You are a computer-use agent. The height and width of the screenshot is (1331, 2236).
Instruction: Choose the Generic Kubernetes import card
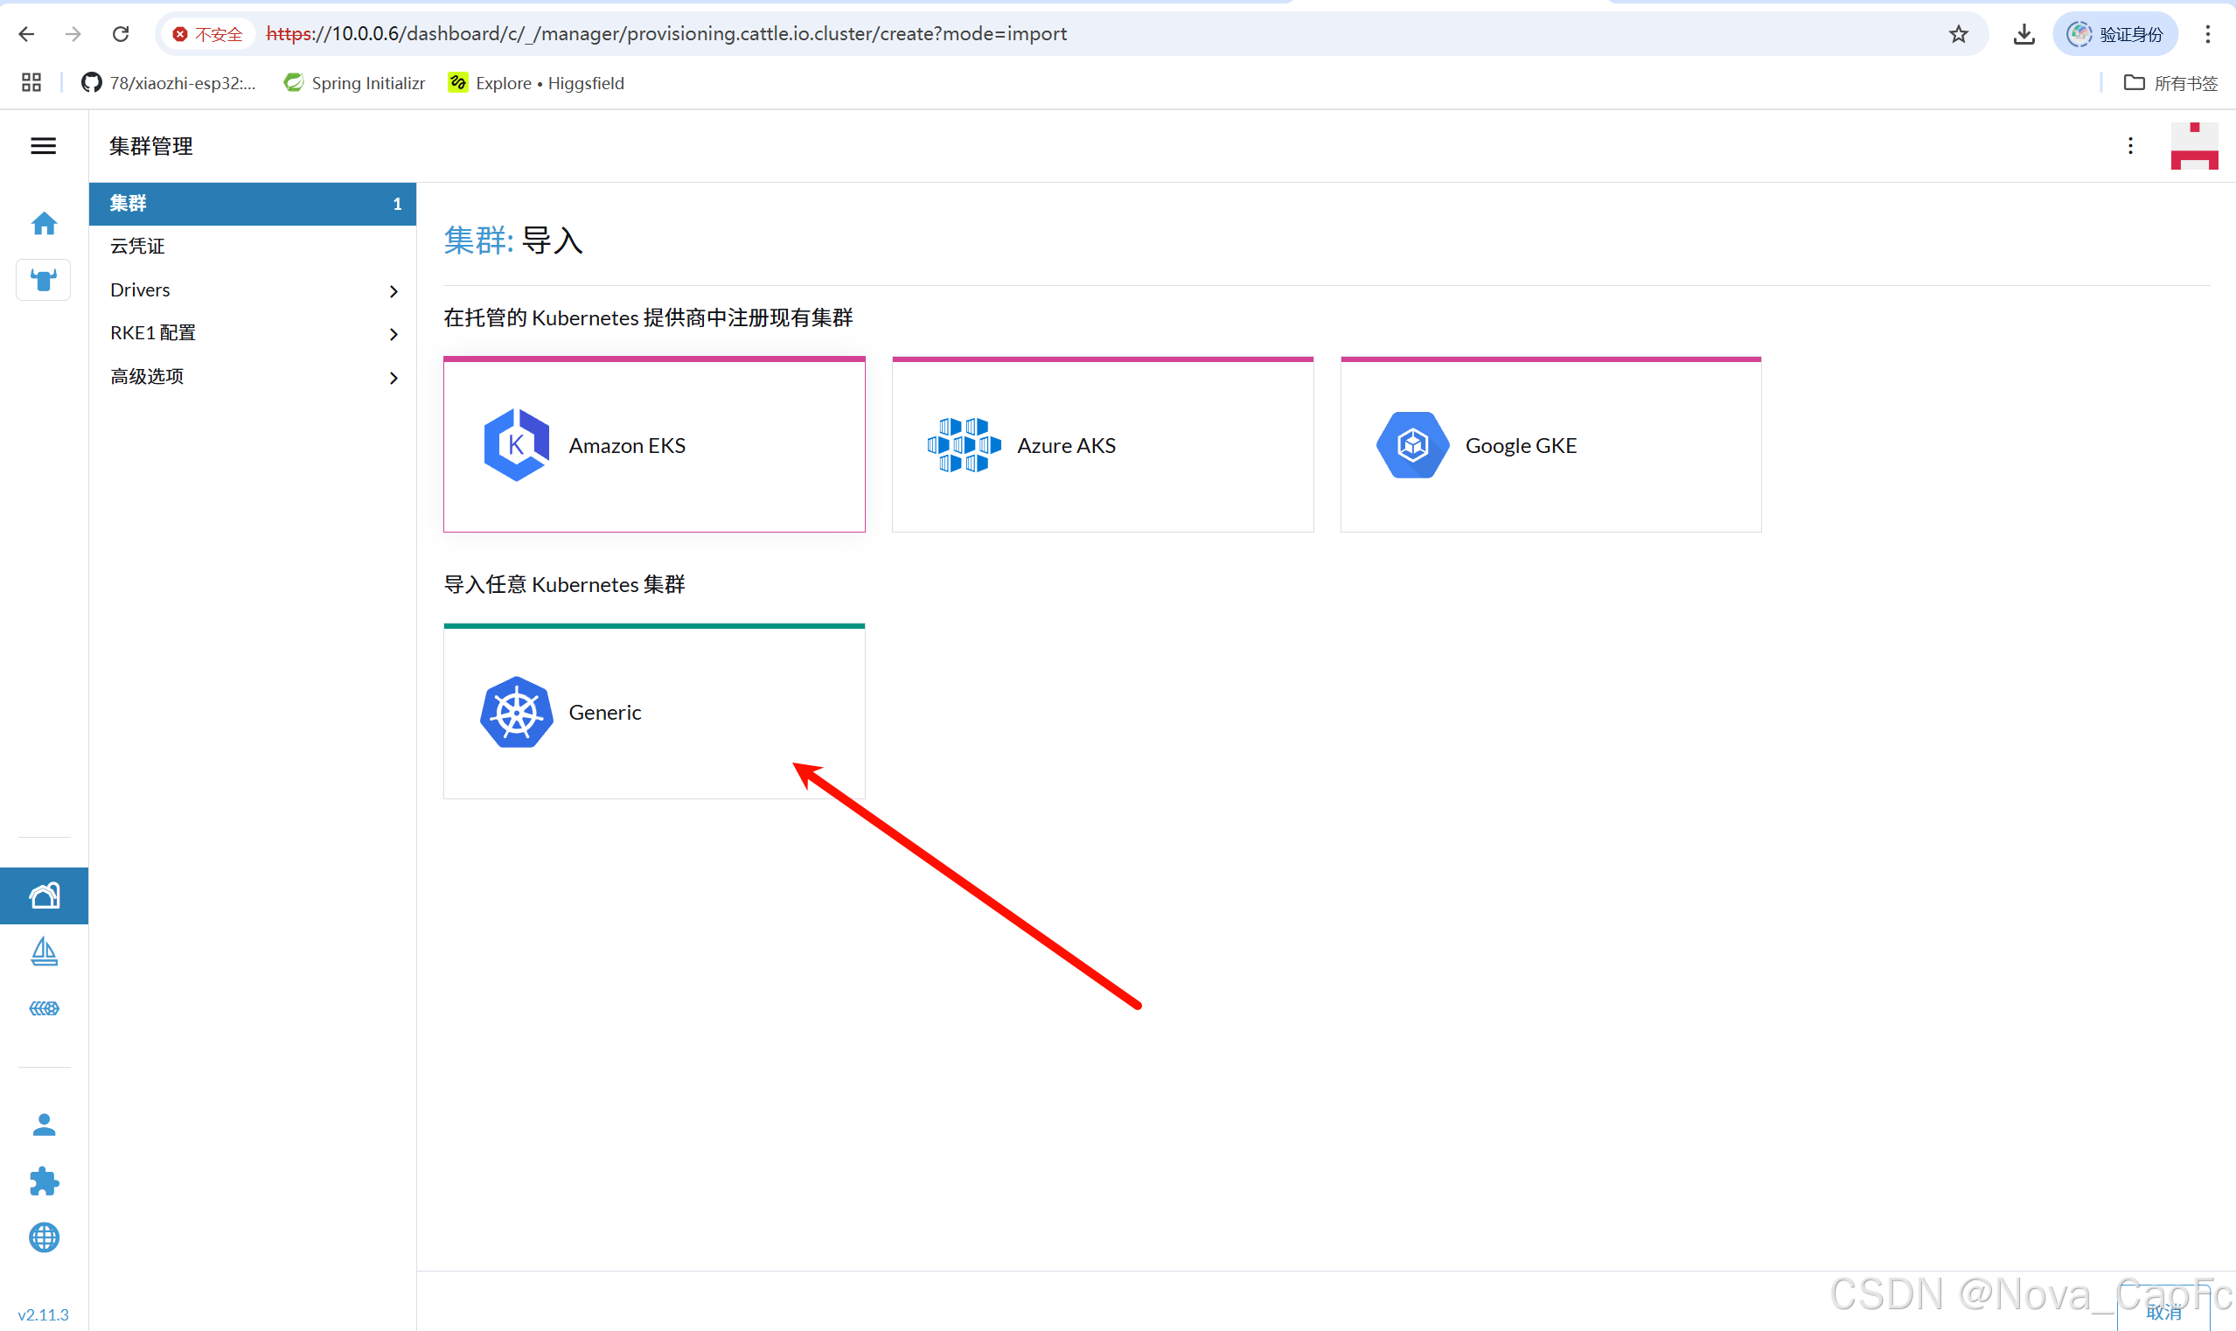point(654,711)
